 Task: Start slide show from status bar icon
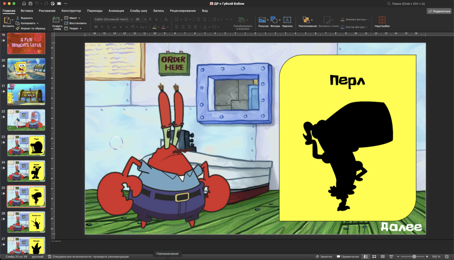391,256
